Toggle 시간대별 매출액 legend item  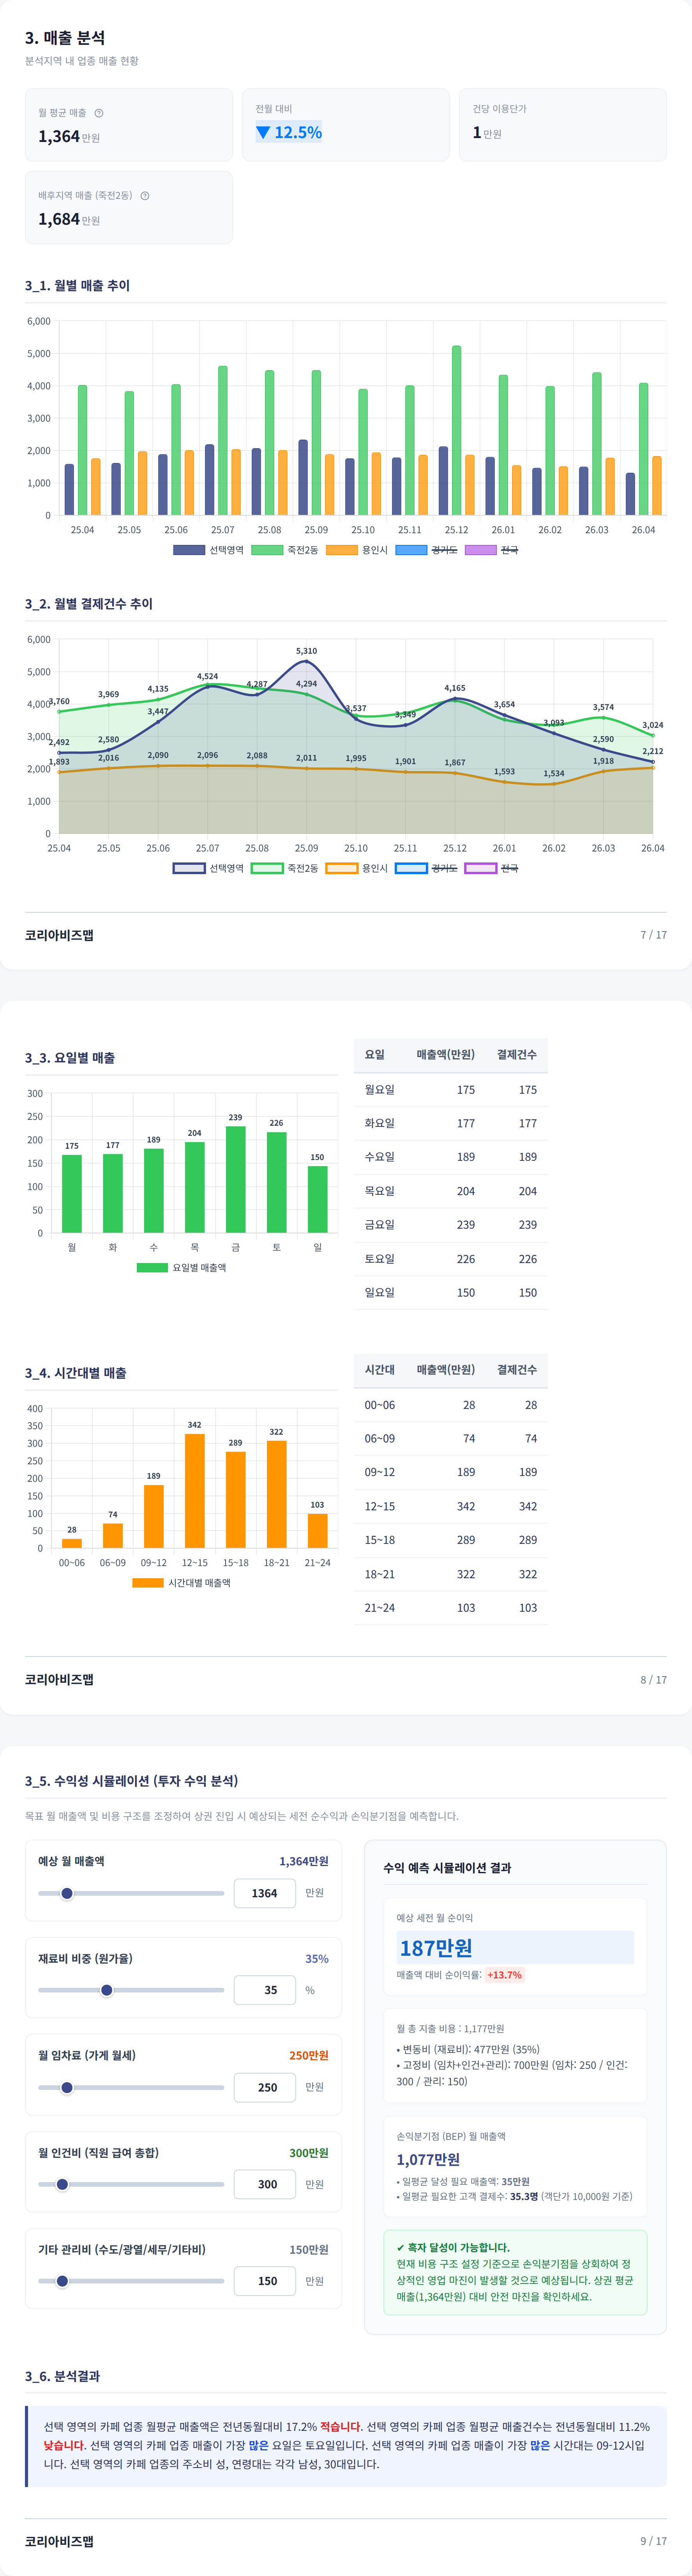pyautogui.click(x=181, y=1583)
